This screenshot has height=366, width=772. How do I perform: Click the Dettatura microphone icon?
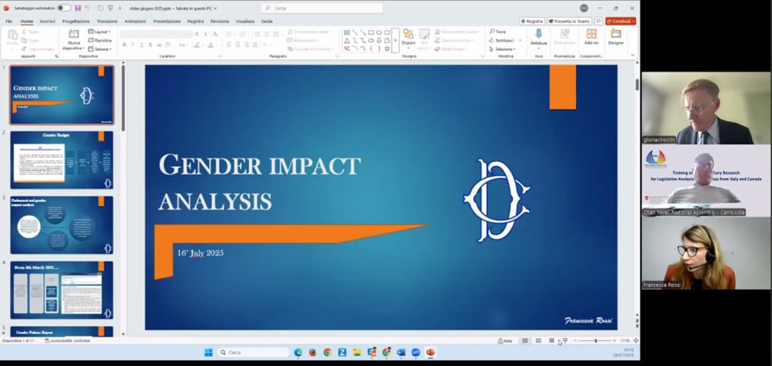tap(538, 34)
